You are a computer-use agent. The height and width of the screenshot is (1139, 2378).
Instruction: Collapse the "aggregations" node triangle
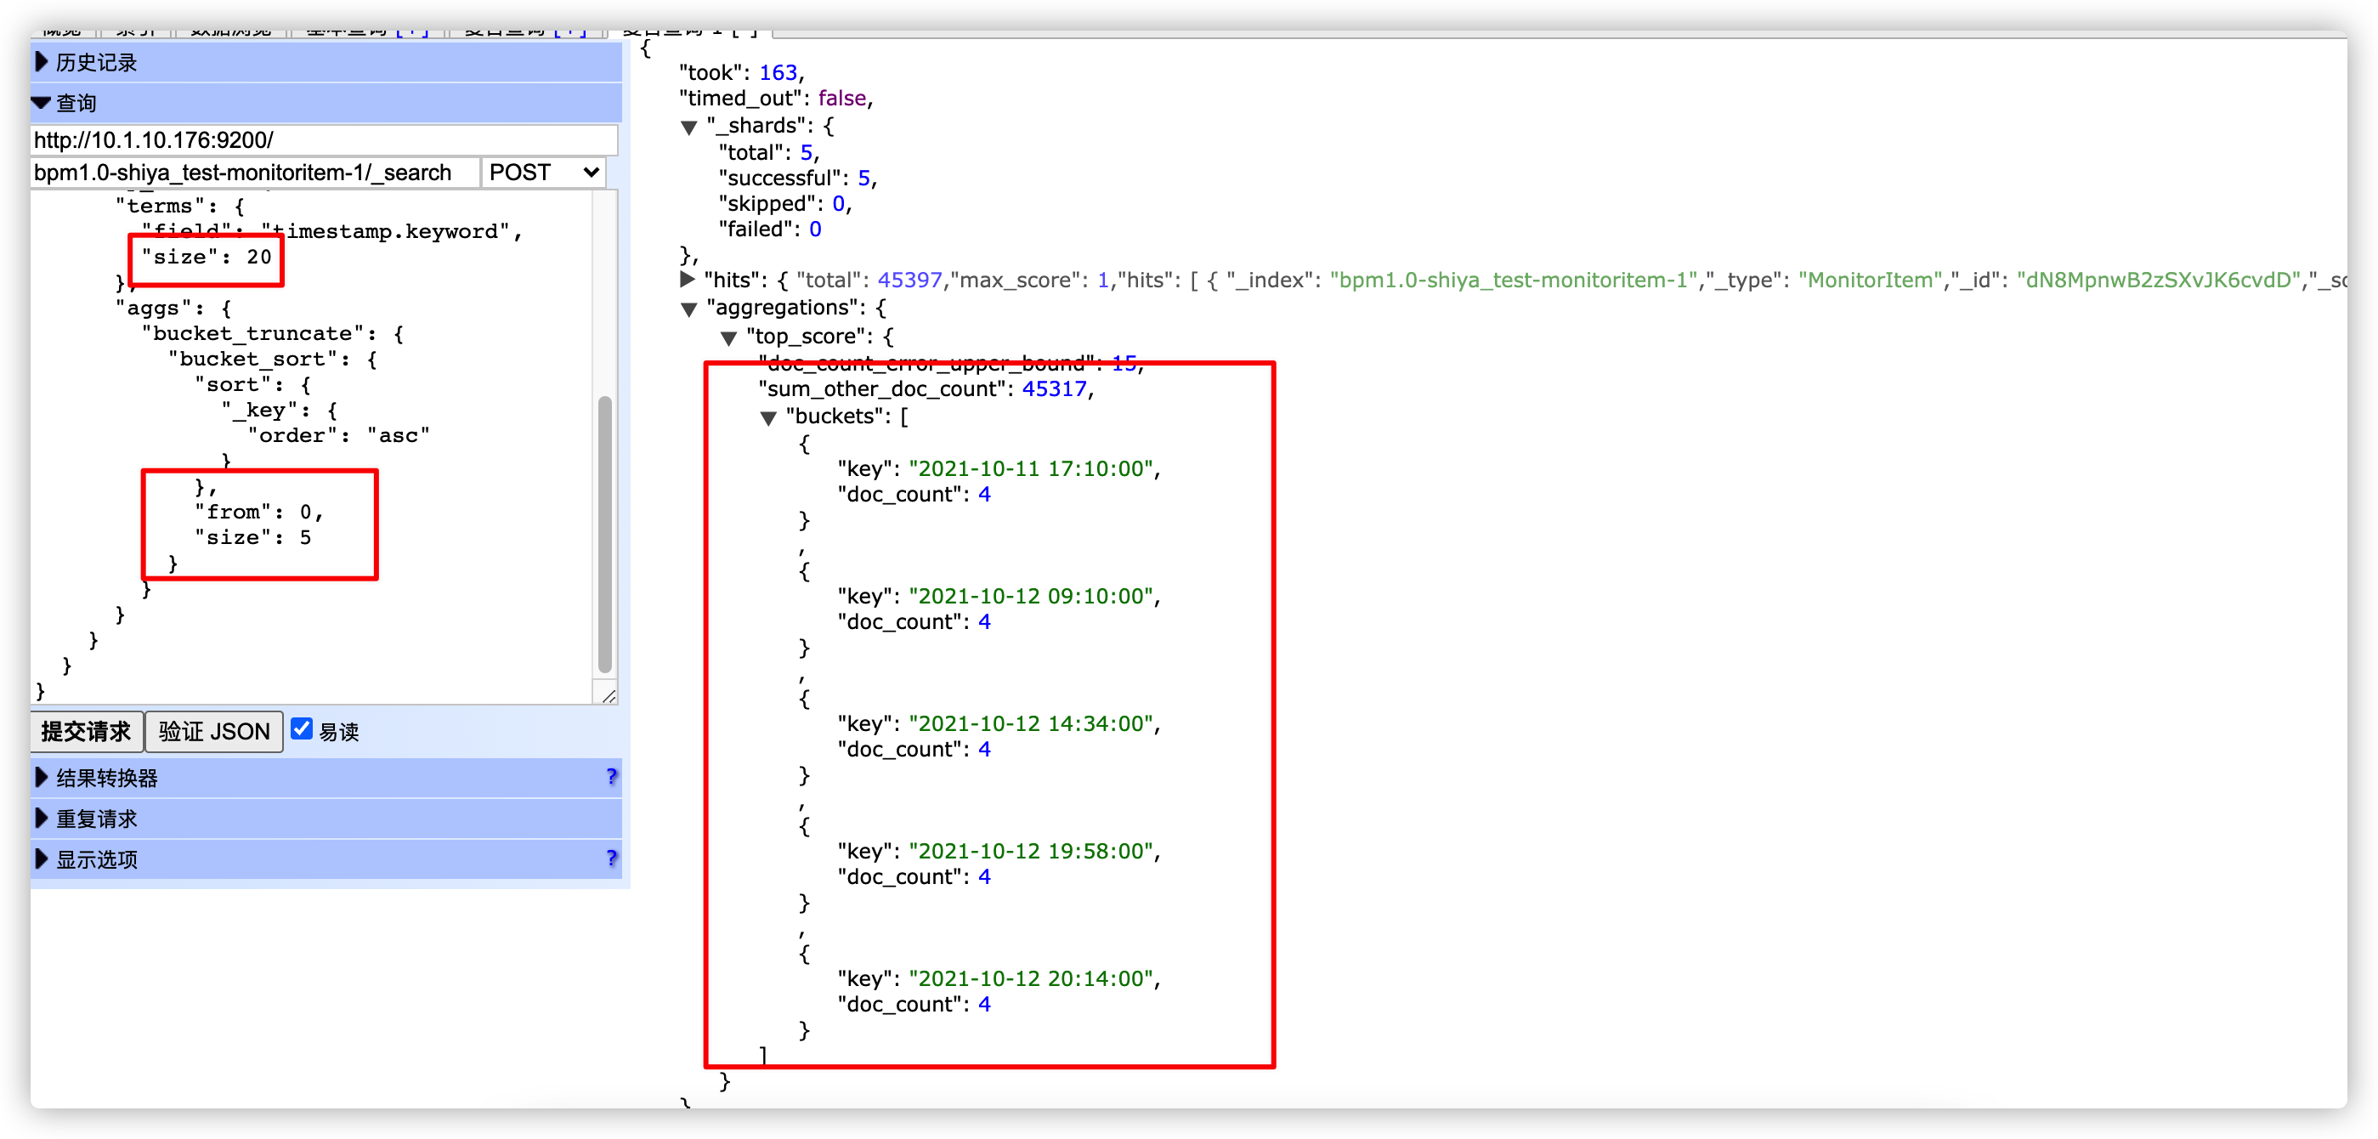pos(688,309)
